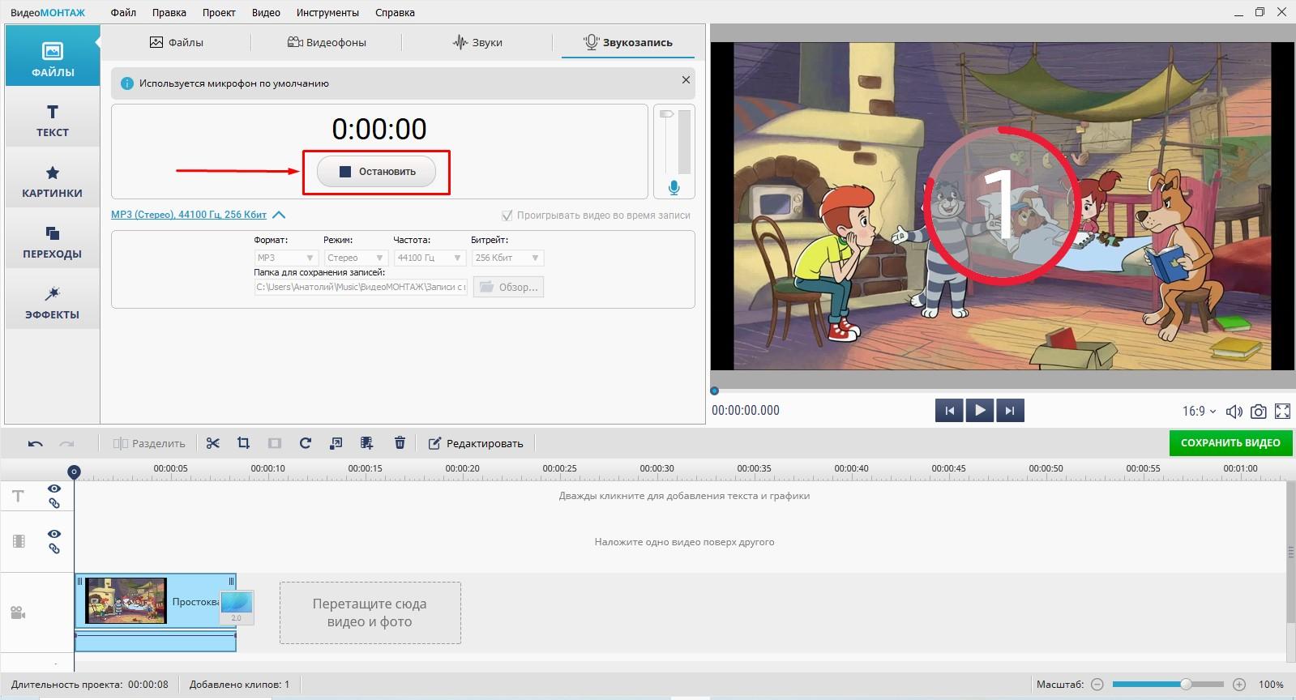
Task: Select the crop tool
Action: pos(243,443)
